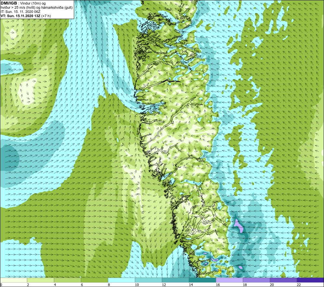The height and width of the screenshot is (287, 324).
Task: Click the legend value 4
Action: pos(55,285)
